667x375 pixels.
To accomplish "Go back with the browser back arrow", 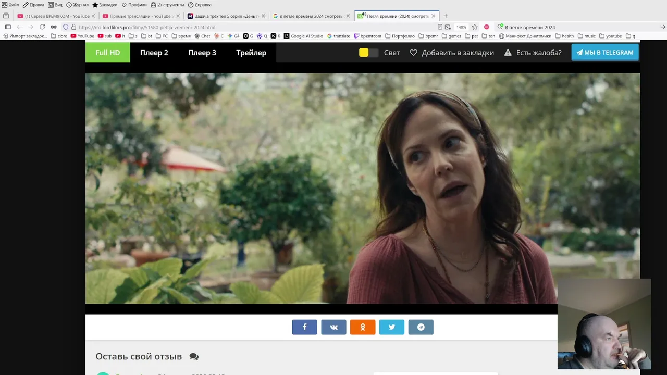I will tap(19, 27).
